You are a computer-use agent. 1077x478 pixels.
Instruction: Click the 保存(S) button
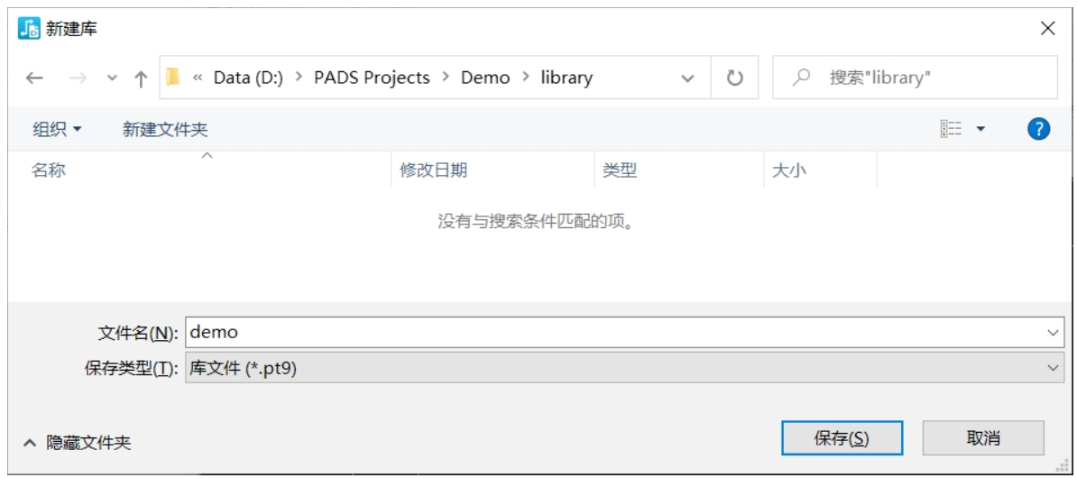pyautogui.click(x=842, y=437)
